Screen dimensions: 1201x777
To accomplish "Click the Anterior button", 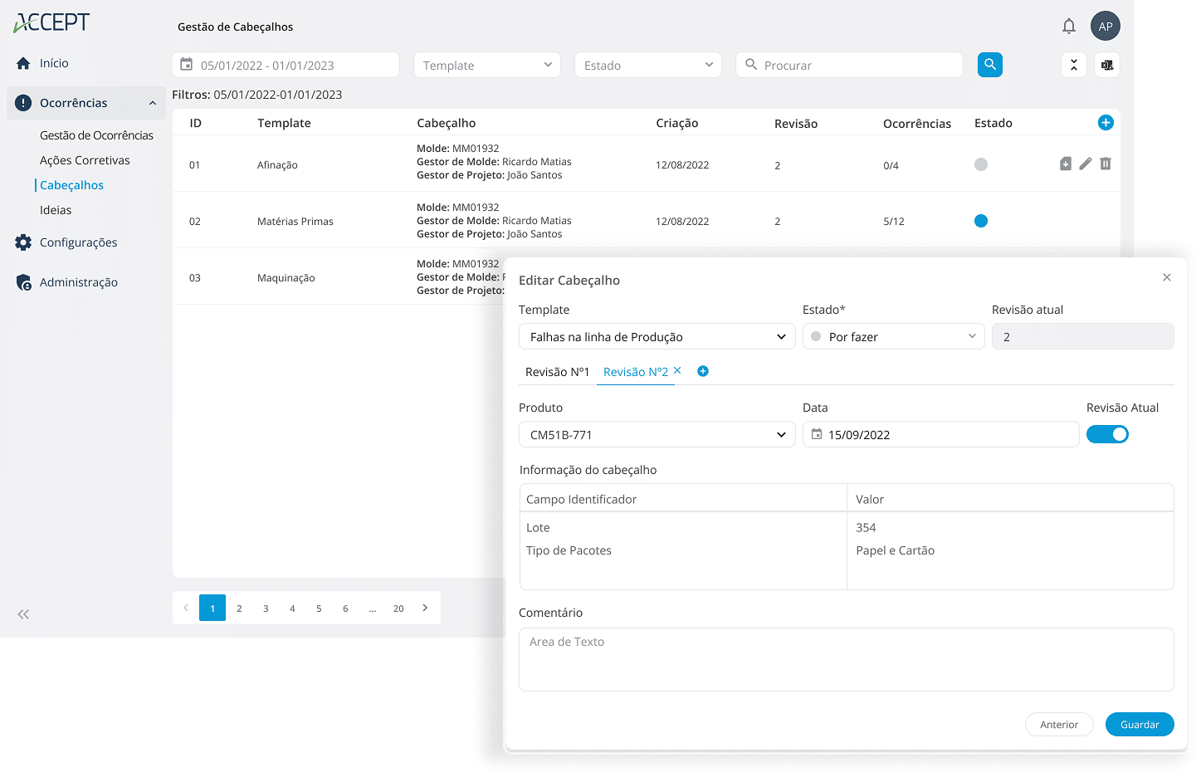I will click(x=1059, y=725).
